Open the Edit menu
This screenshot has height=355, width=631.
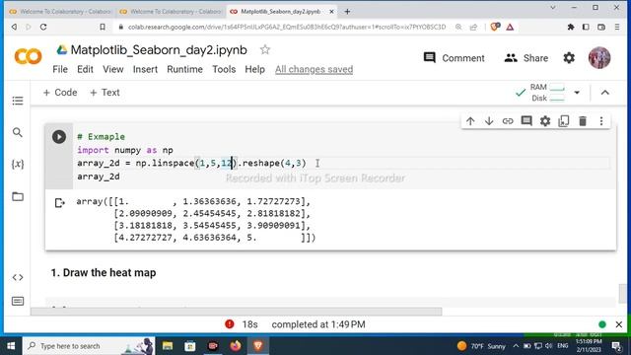coord(85,69)
